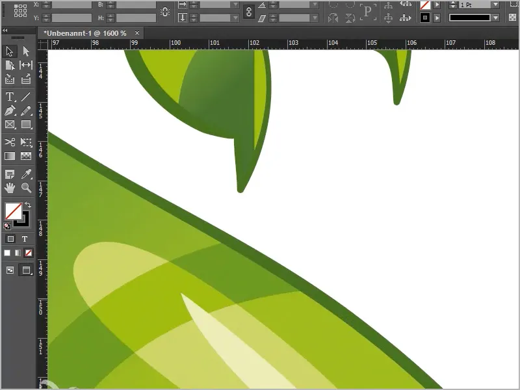Switch the screen mode button
Viewport: 520px width, 390px height.
(26, 270)
